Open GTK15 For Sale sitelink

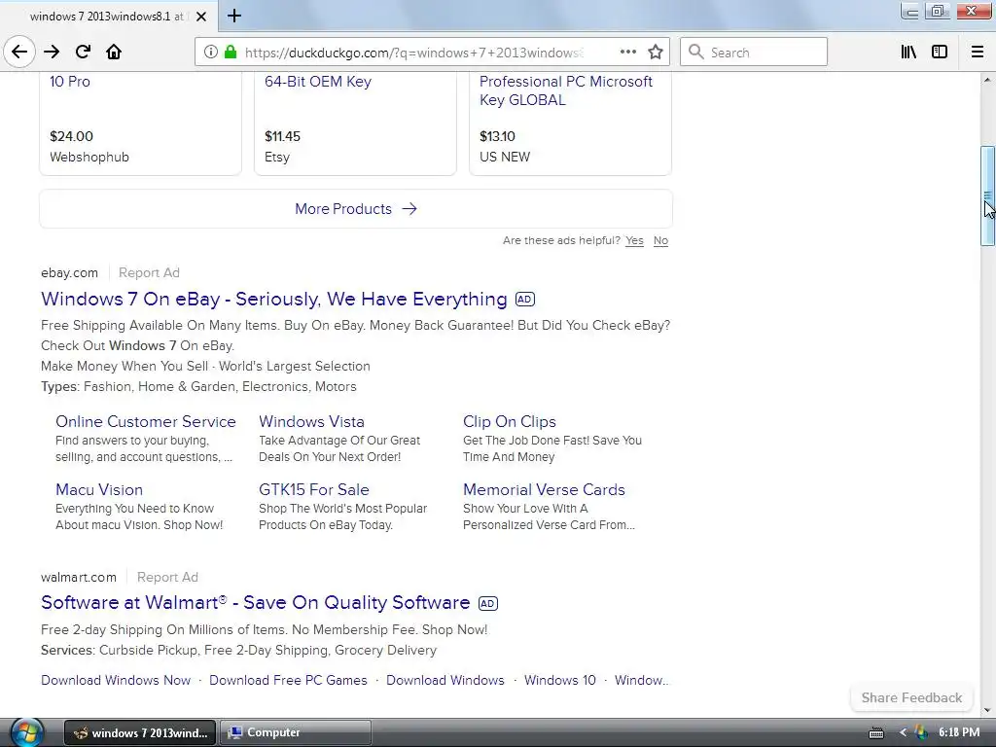314,489
